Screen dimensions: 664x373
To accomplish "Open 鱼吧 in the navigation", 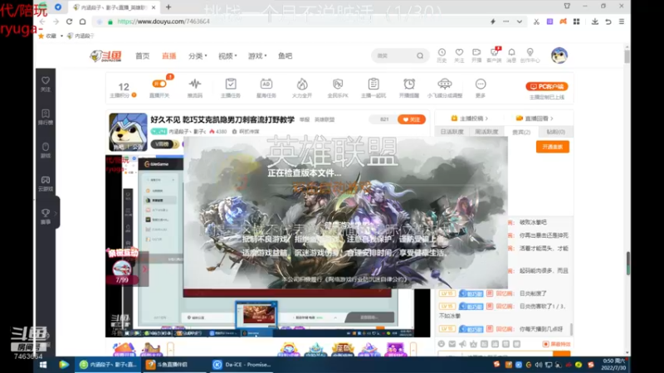I will coord(285,56).
